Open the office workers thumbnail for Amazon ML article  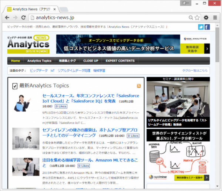[26, 167]
